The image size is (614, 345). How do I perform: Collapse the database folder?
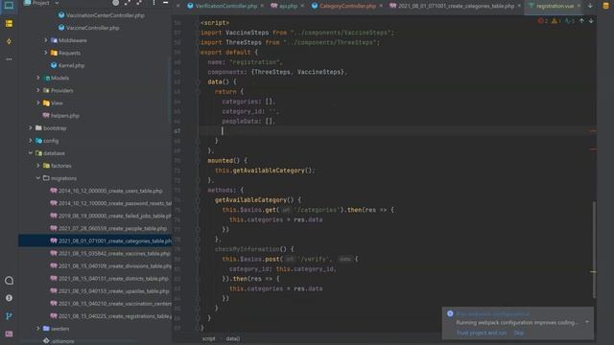coord(31,153)
